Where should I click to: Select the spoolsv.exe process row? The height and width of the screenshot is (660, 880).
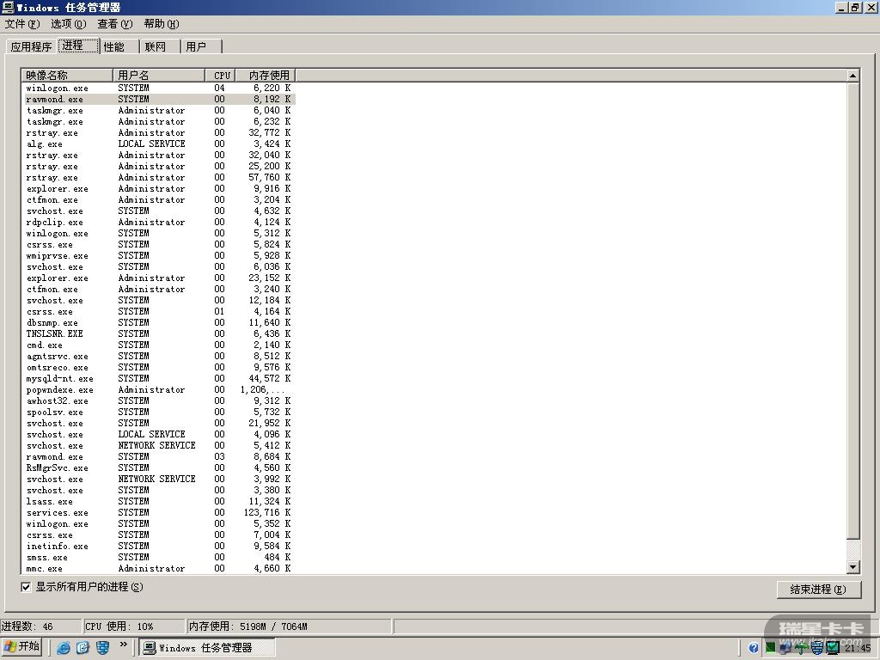[x=158, y=412]
